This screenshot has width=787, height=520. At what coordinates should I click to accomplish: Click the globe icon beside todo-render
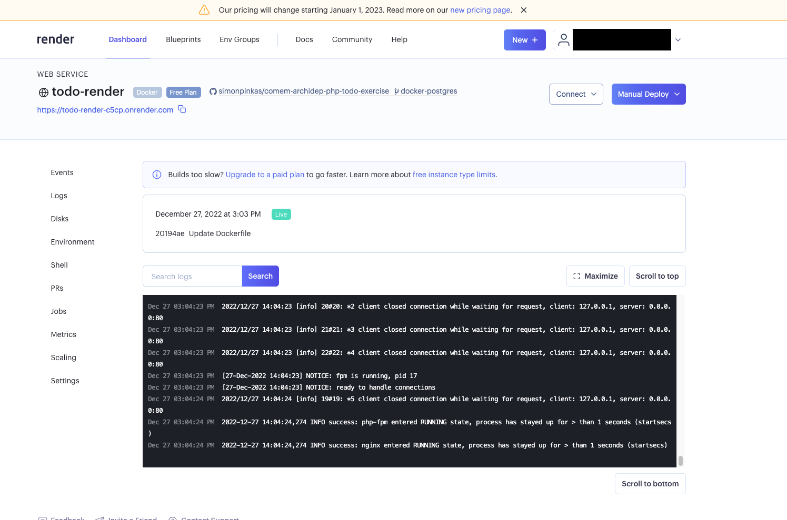(44, 93)
